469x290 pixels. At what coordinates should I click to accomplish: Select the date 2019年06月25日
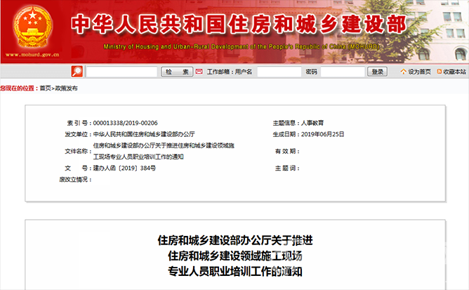point(322,134)
